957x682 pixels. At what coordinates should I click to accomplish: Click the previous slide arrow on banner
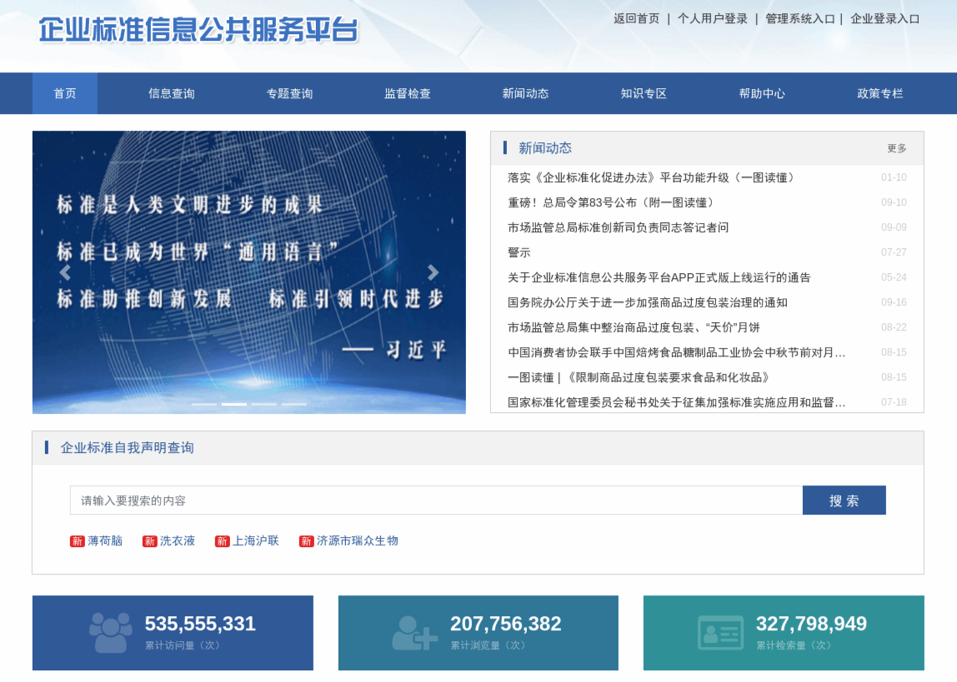(x=65, y=273)
